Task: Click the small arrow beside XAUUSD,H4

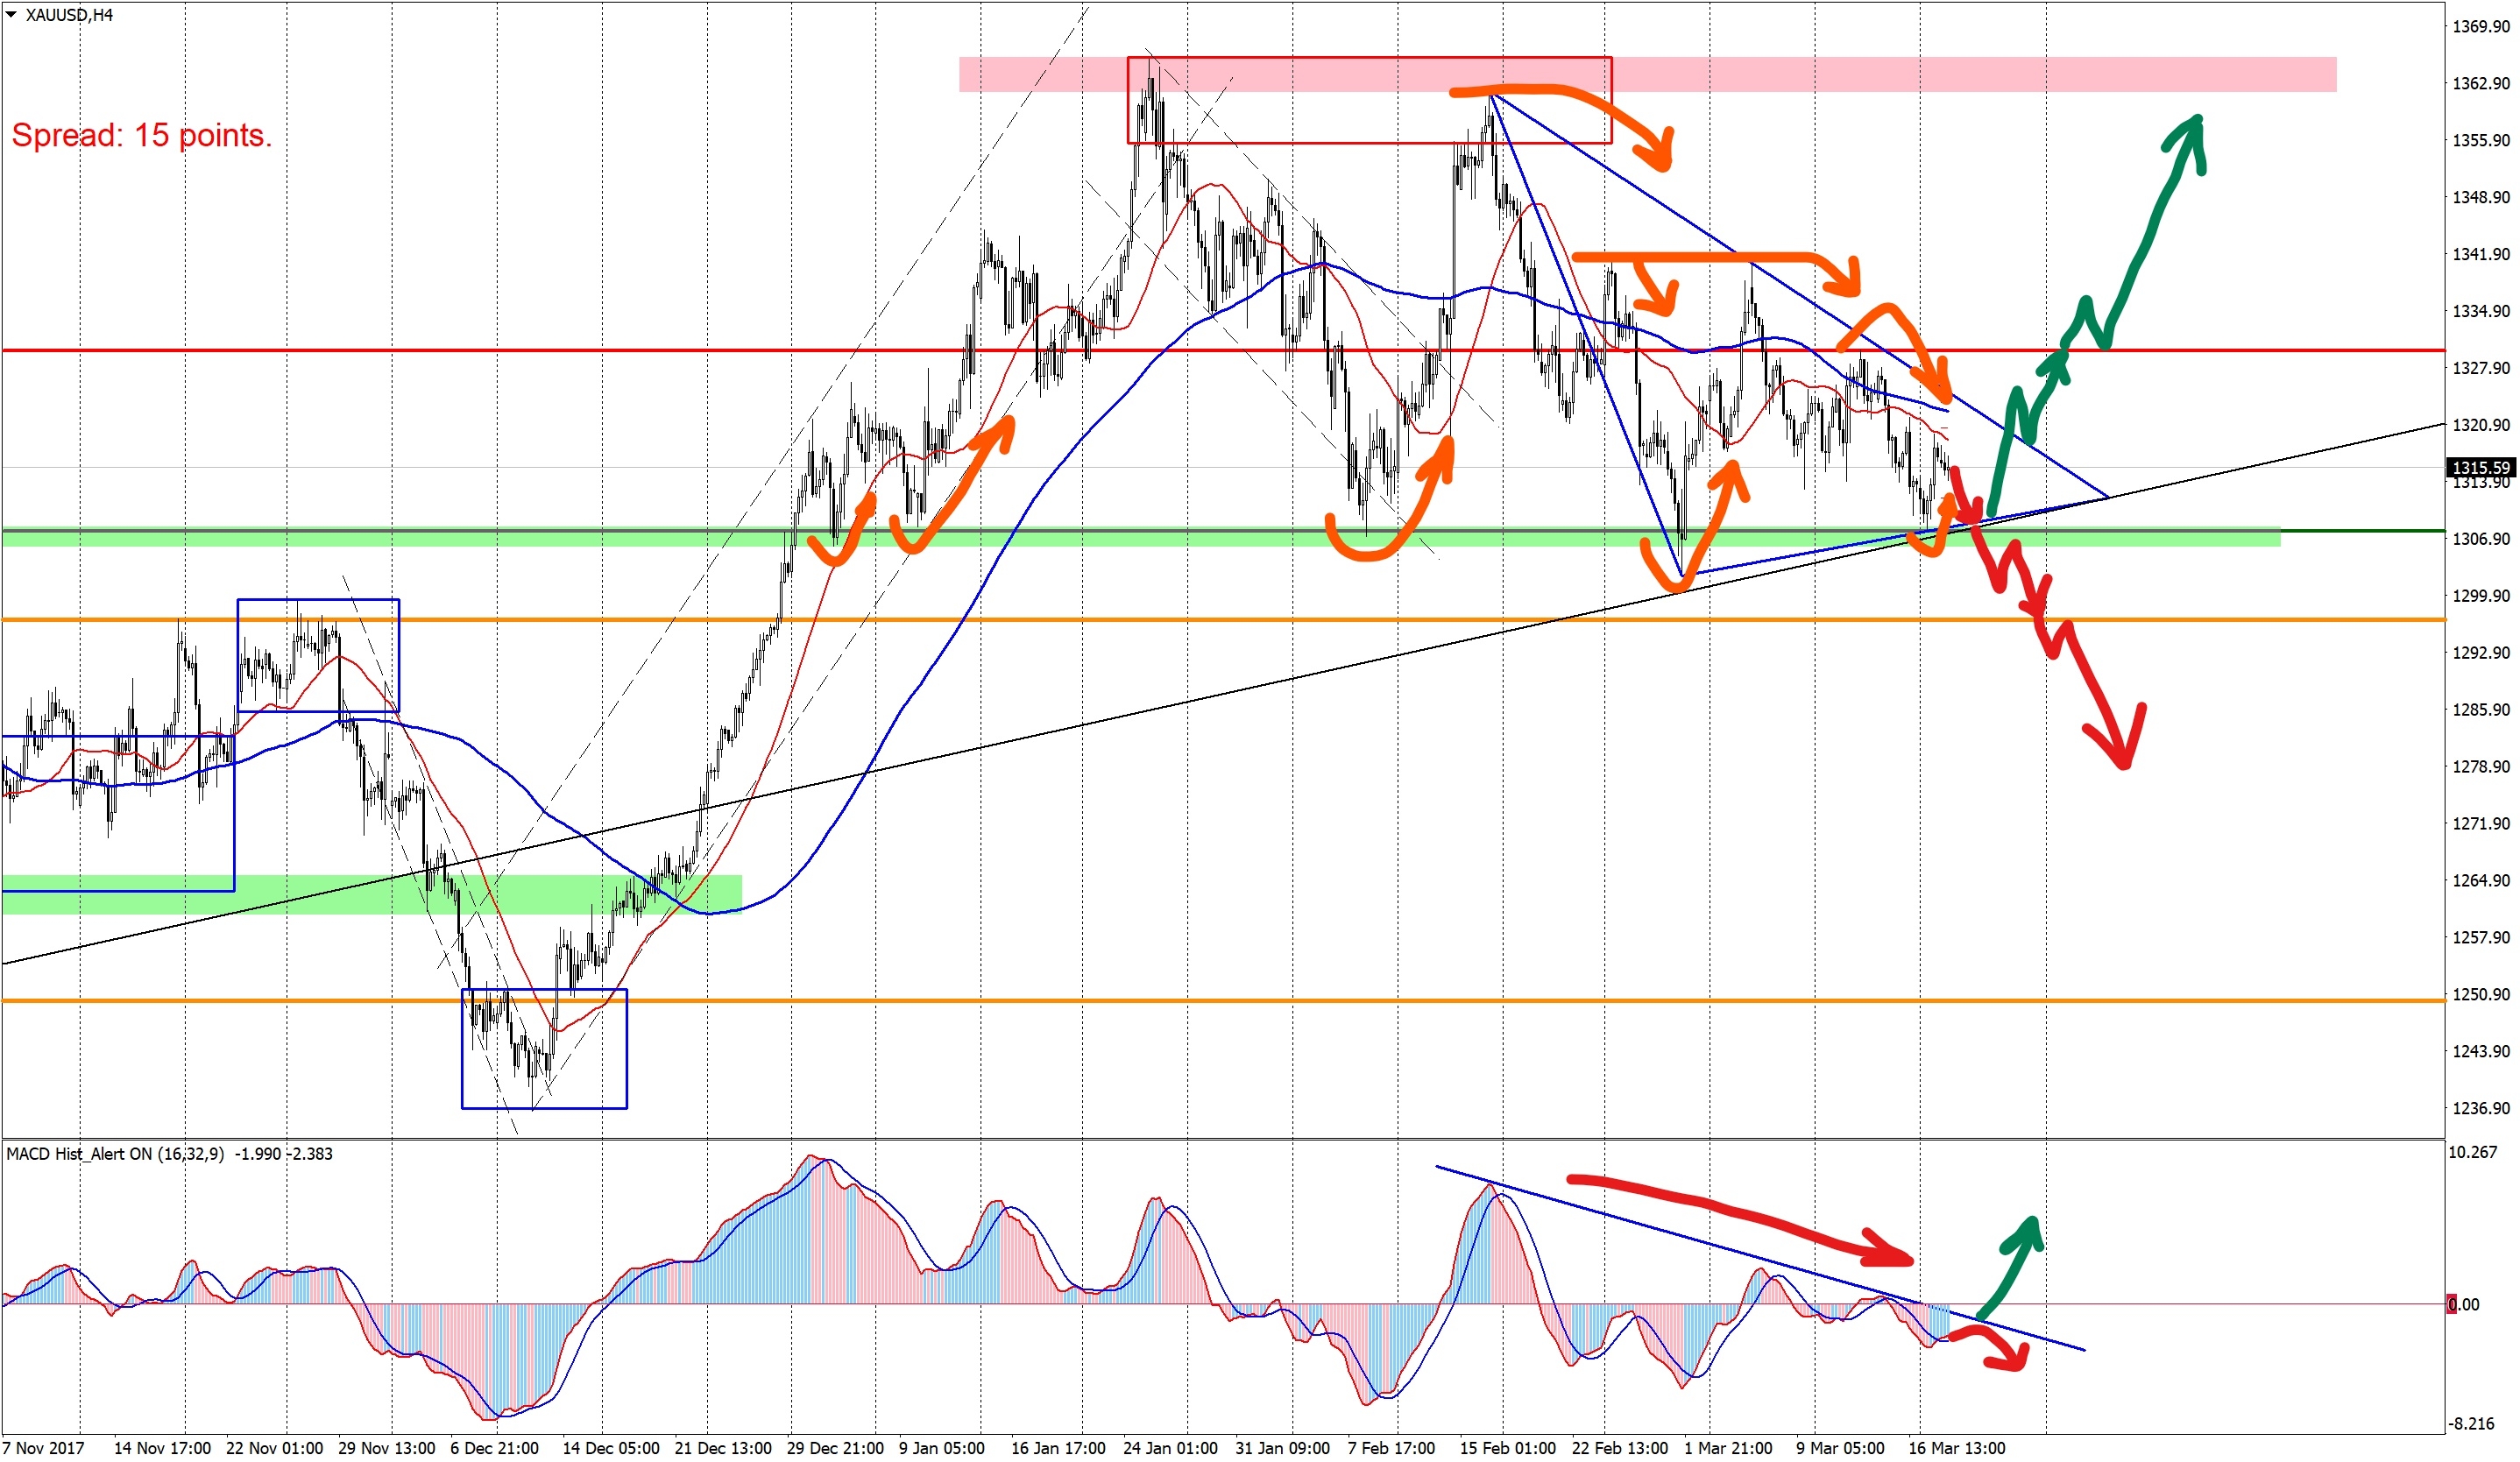Action: [11, 14]
